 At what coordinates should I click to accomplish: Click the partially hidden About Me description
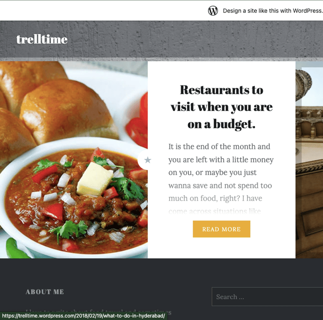click(98, 311)
